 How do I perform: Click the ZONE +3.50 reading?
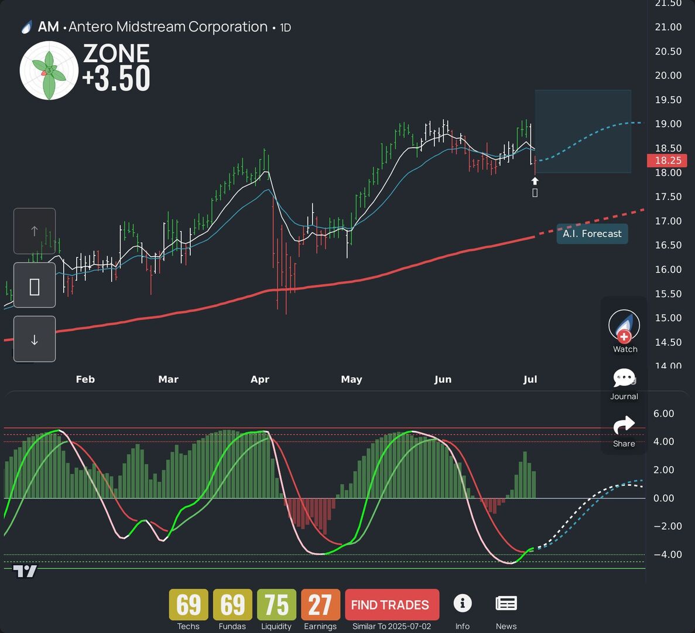116,67
